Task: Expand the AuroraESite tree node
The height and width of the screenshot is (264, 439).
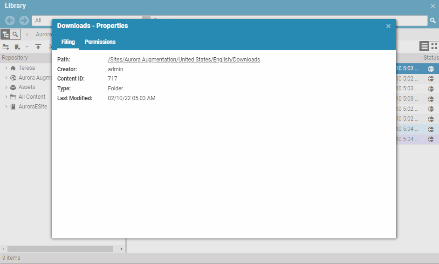Action: 6,107
